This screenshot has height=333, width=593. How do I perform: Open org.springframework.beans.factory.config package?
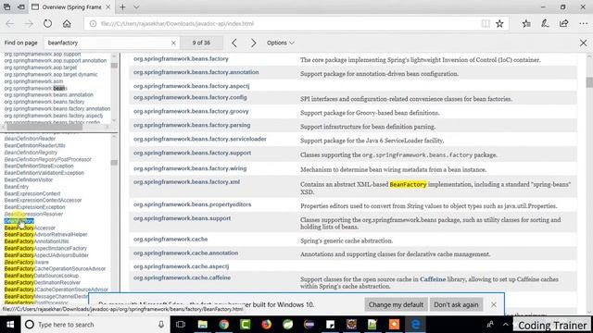click(x=190, y=97)
